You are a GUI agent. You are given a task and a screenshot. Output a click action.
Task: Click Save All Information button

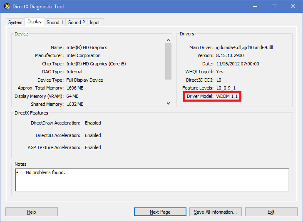pyautogui.click(x=215, y=212)
